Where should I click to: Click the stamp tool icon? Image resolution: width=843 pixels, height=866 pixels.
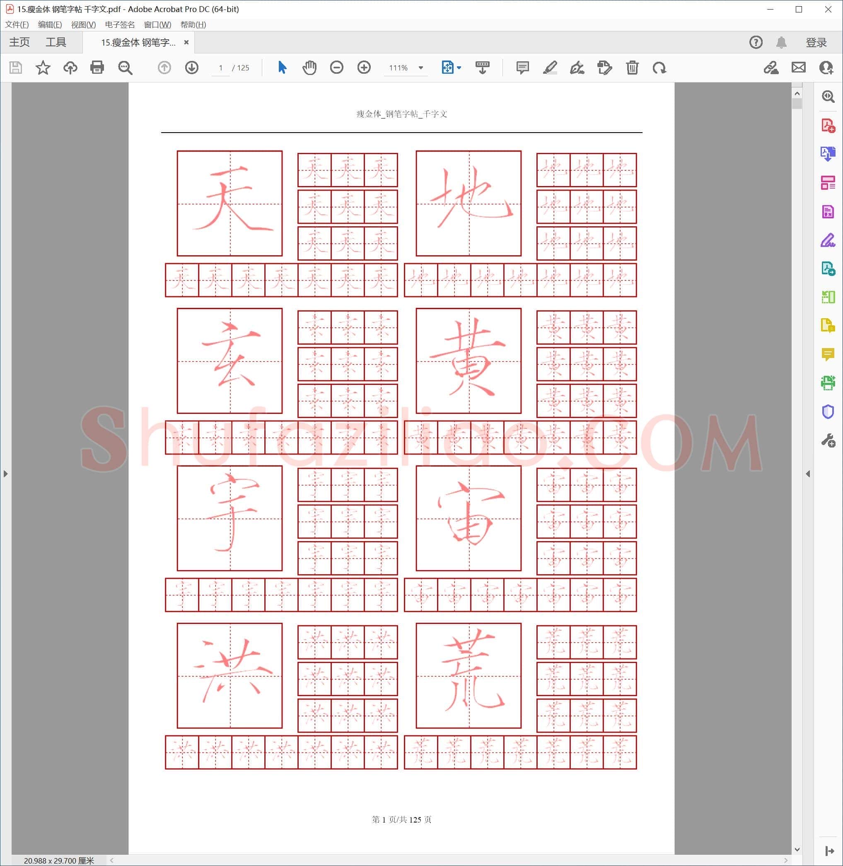[604, 68]
